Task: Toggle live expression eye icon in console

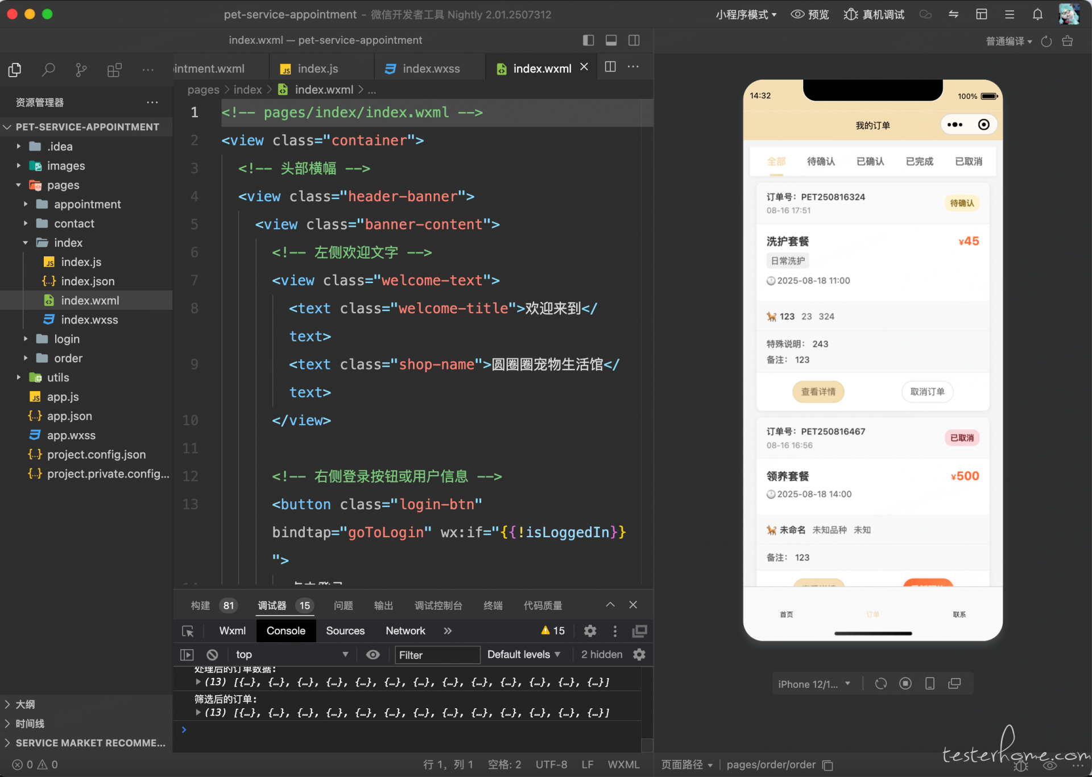Action: click(373, 655)
